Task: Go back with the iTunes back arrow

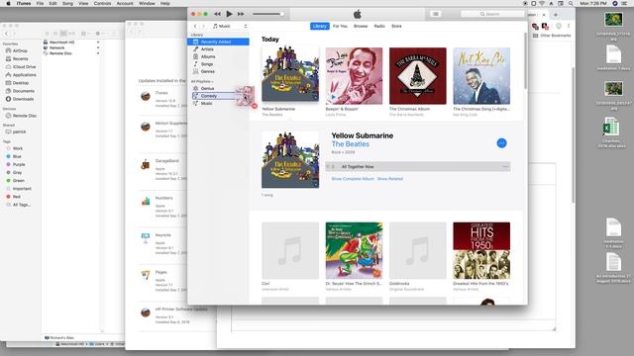Action: coord(195,26)
